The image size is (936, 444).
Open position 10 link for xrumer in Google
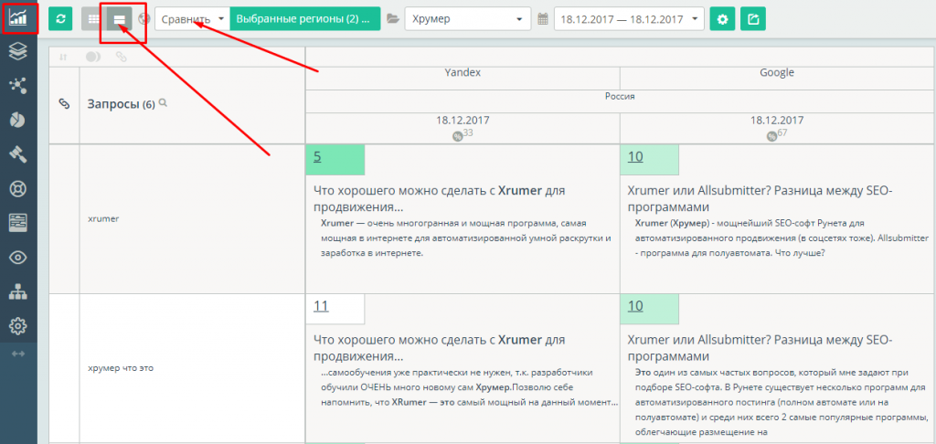click(x=635, y=157)
